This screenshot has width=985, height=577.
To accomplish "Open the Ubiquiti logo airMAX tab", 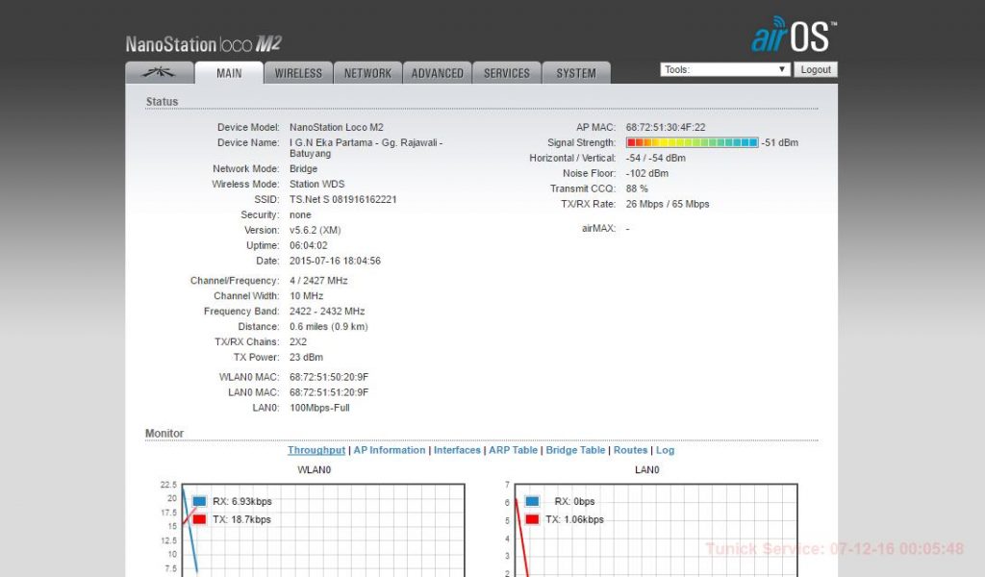I will click(x=160, y=73).
